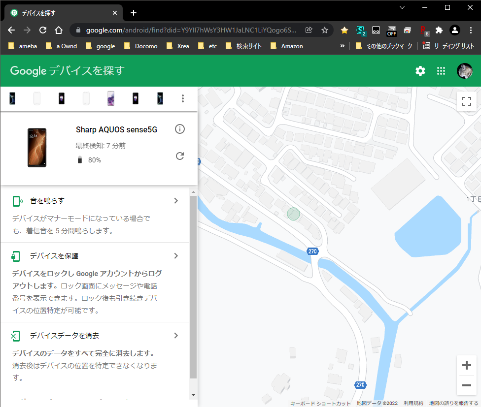Open Find My Device settings gear

click(x=420, y=71)
